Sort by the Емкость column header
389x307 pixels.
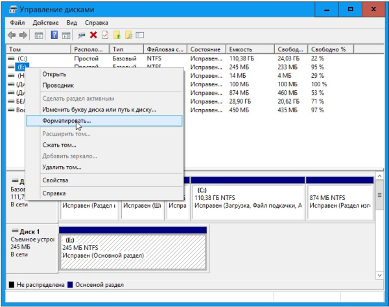pos(250,49)
